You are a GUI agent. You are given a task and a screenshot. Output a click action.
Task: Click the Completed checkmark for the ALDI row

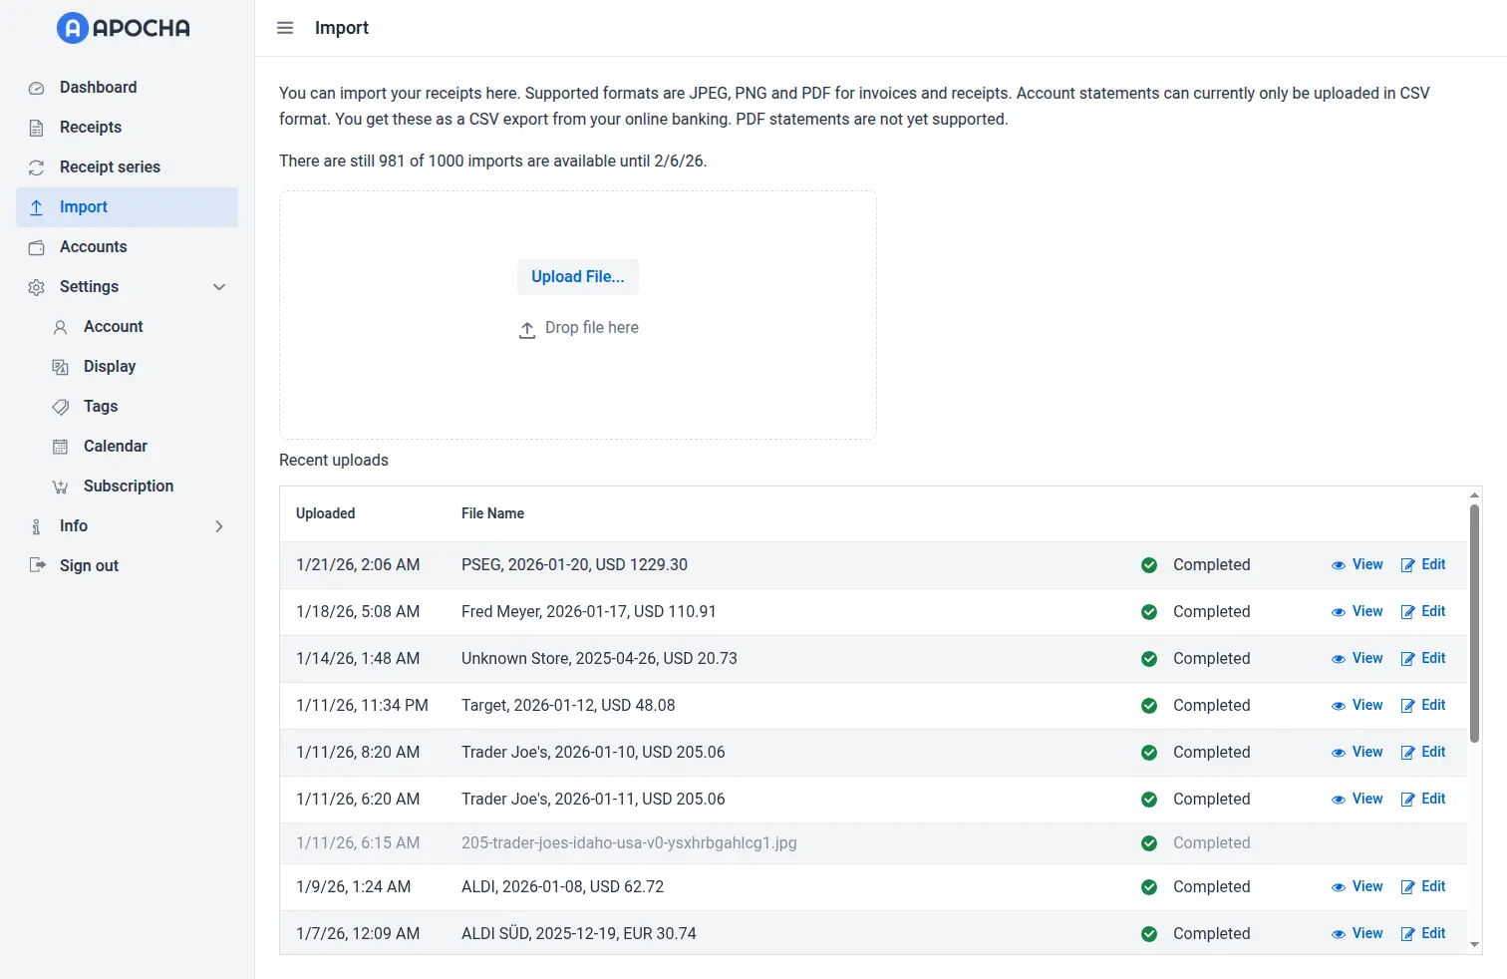1149,886
